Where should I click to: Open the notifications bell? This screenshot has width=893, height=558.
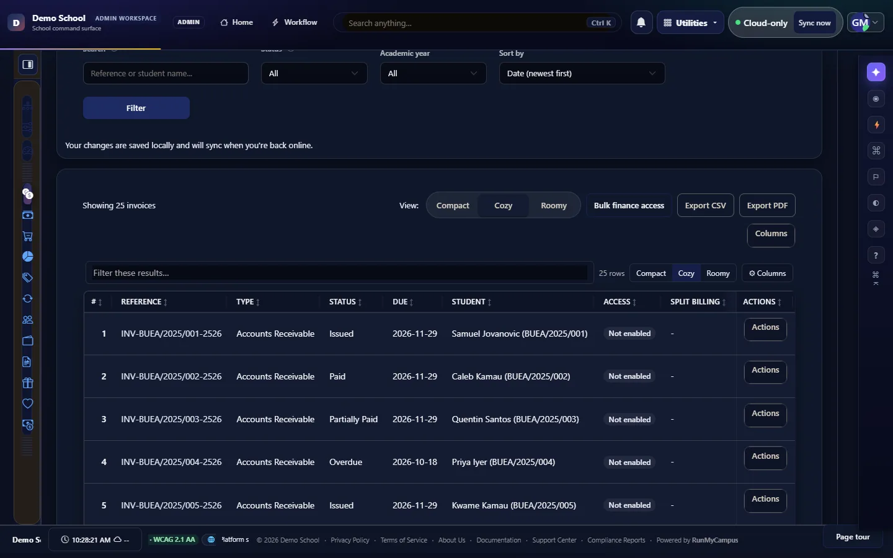pos(641,23)
